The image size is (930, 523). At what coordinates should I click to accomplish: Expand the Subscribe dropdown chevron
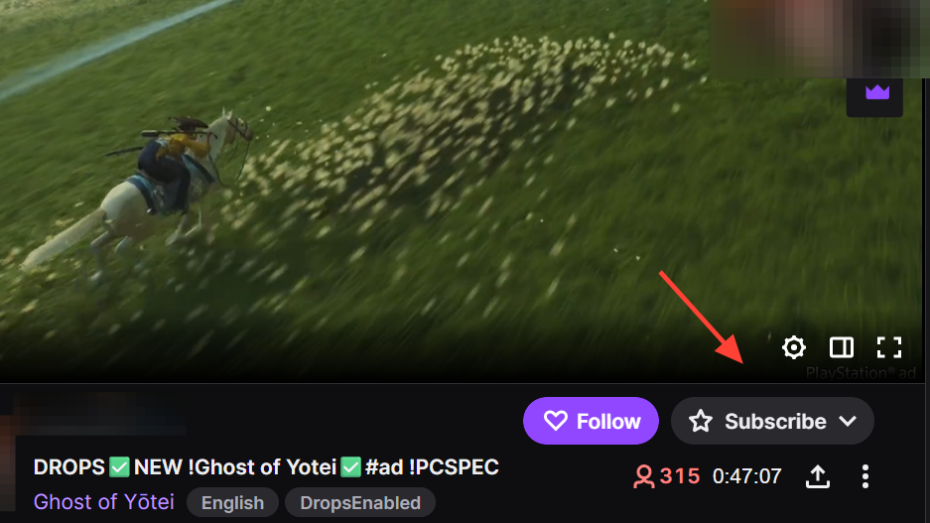coord(849,421)
